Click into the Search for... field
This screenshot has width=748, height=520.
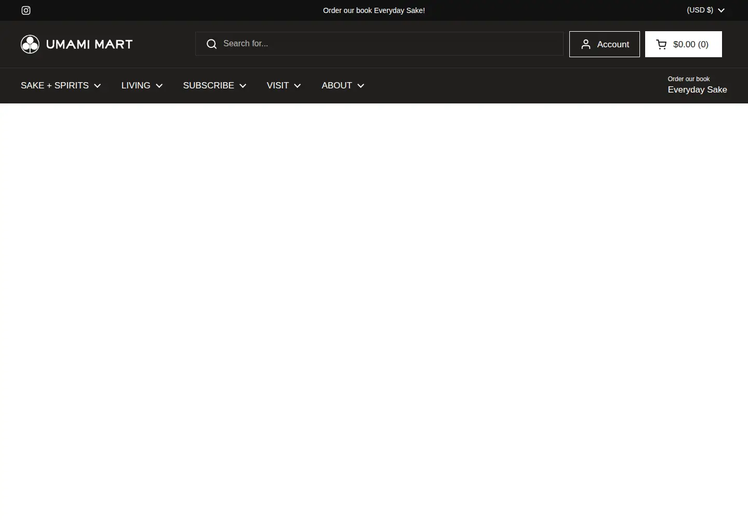tap(379, 44)
